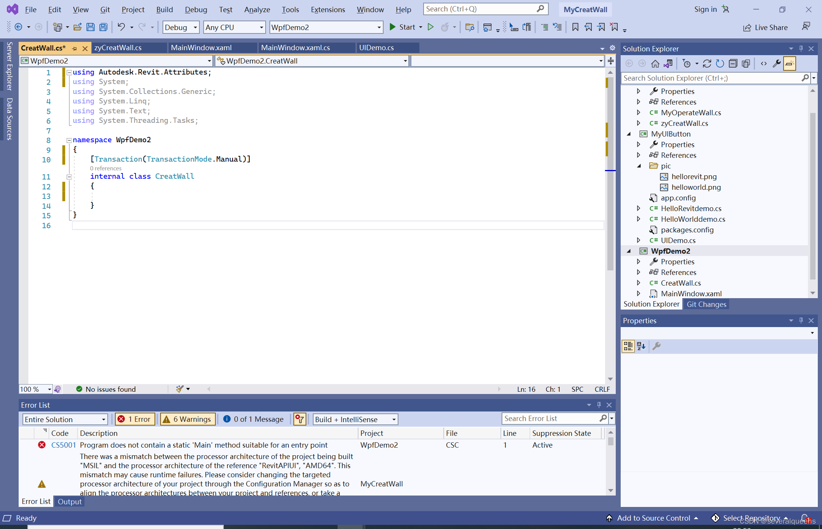This screenshot has height=529, width=822.
Task: Open the Extensions menu
Action: (x=328, y=10)
